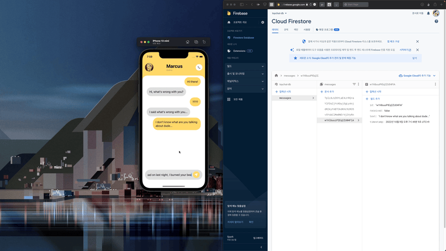The height and width of the screenshot is (251, 446).
Task: Click 필드 추가 to add a field
Action: click(372, 99)
